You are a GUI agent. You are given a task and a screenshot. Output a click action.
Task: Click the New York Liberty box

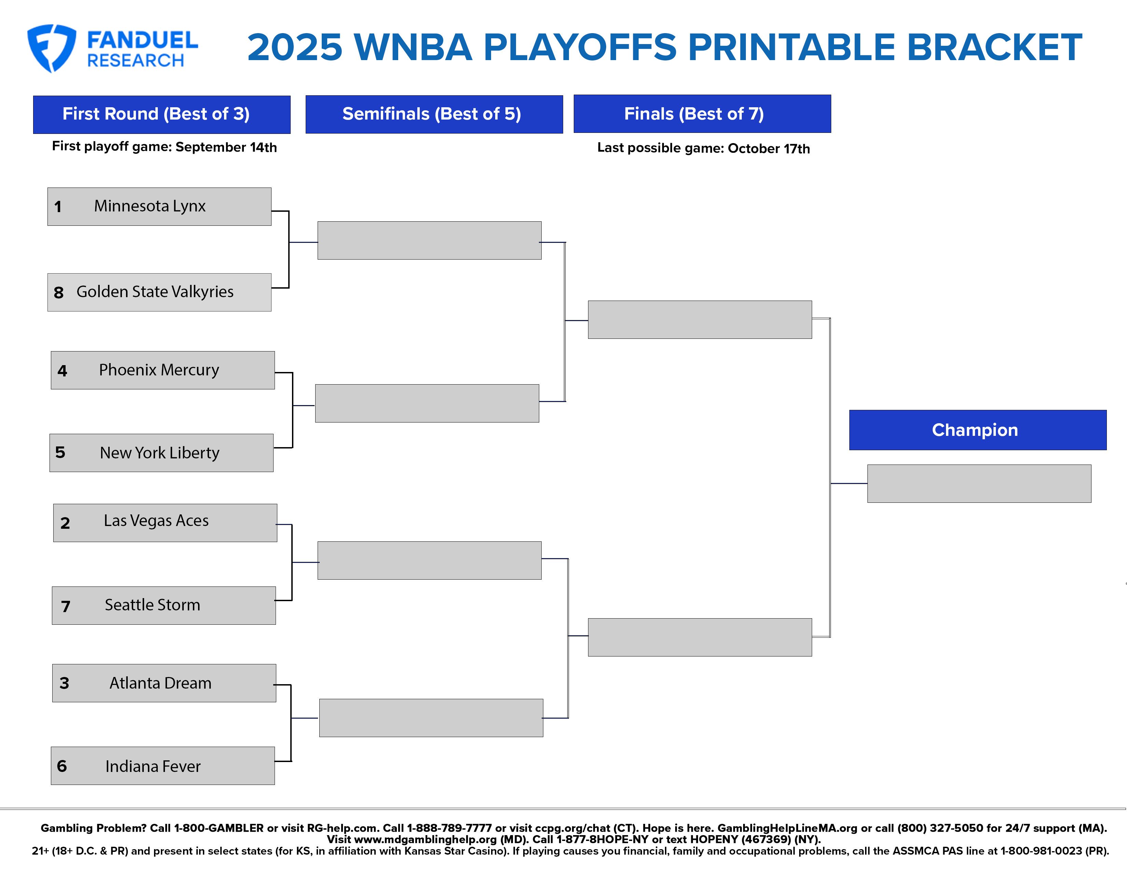pos(162,453)
